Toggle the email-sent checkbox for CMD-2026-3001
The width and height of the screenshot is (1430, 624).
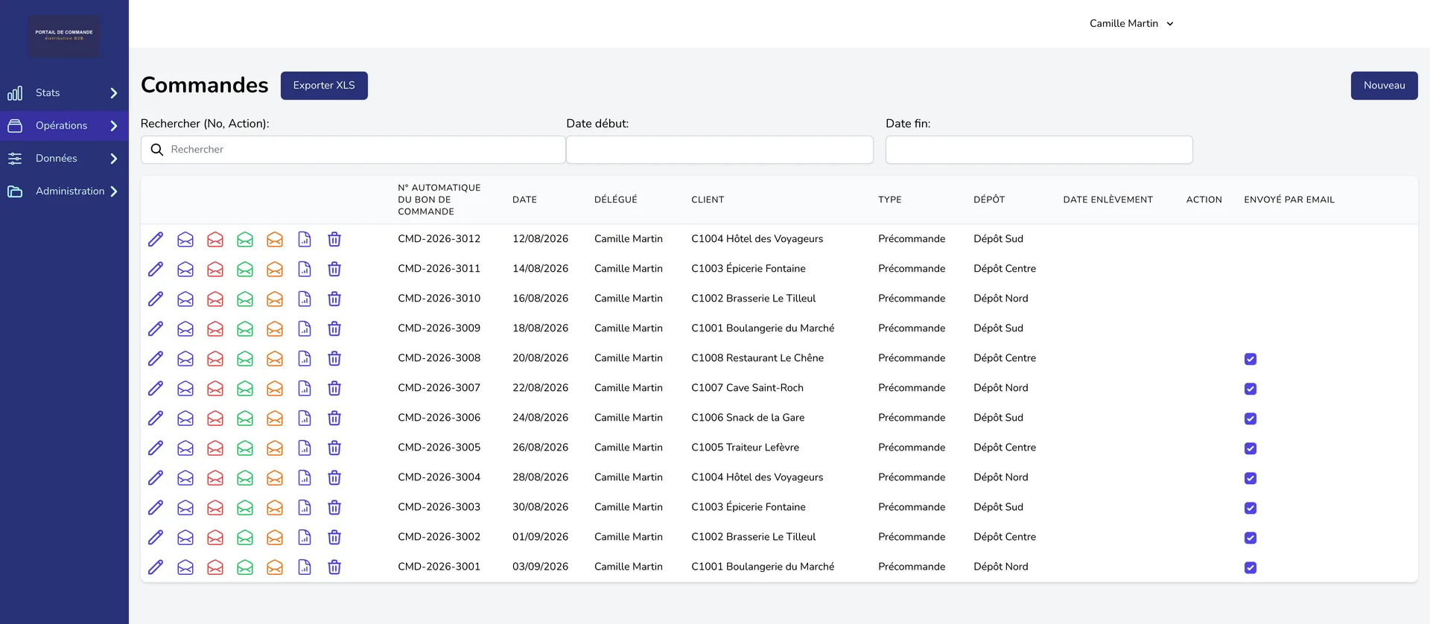[1251, 567]
